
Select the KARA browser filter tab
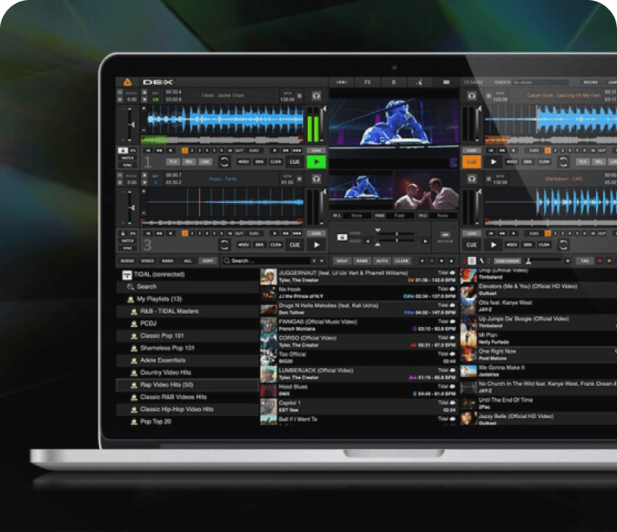point(168,262)
